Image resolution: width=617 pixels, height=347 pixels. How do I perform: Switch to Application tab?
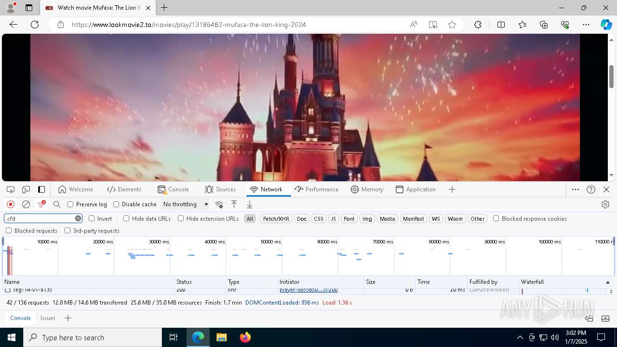(x=416, y=189)
